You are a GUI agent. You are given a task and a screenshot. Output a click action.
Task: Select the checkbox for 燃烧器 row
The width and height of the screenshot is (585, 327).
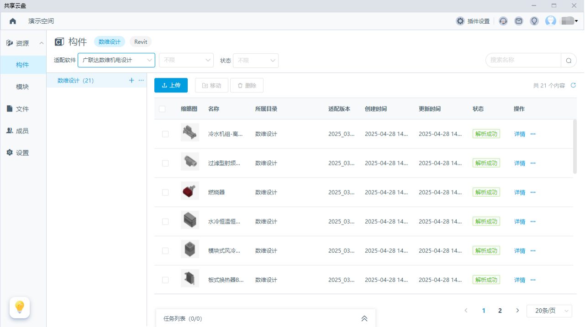click(x=165, y=192)
